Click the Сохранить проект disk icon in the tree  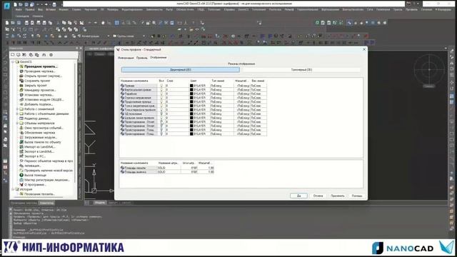(21, 81)
